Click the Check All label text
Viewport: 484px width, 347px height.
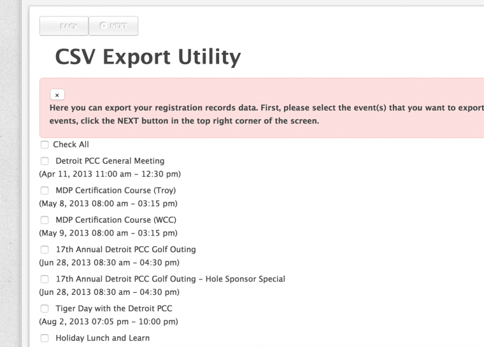pyautogui.click(x=71, y=145)
